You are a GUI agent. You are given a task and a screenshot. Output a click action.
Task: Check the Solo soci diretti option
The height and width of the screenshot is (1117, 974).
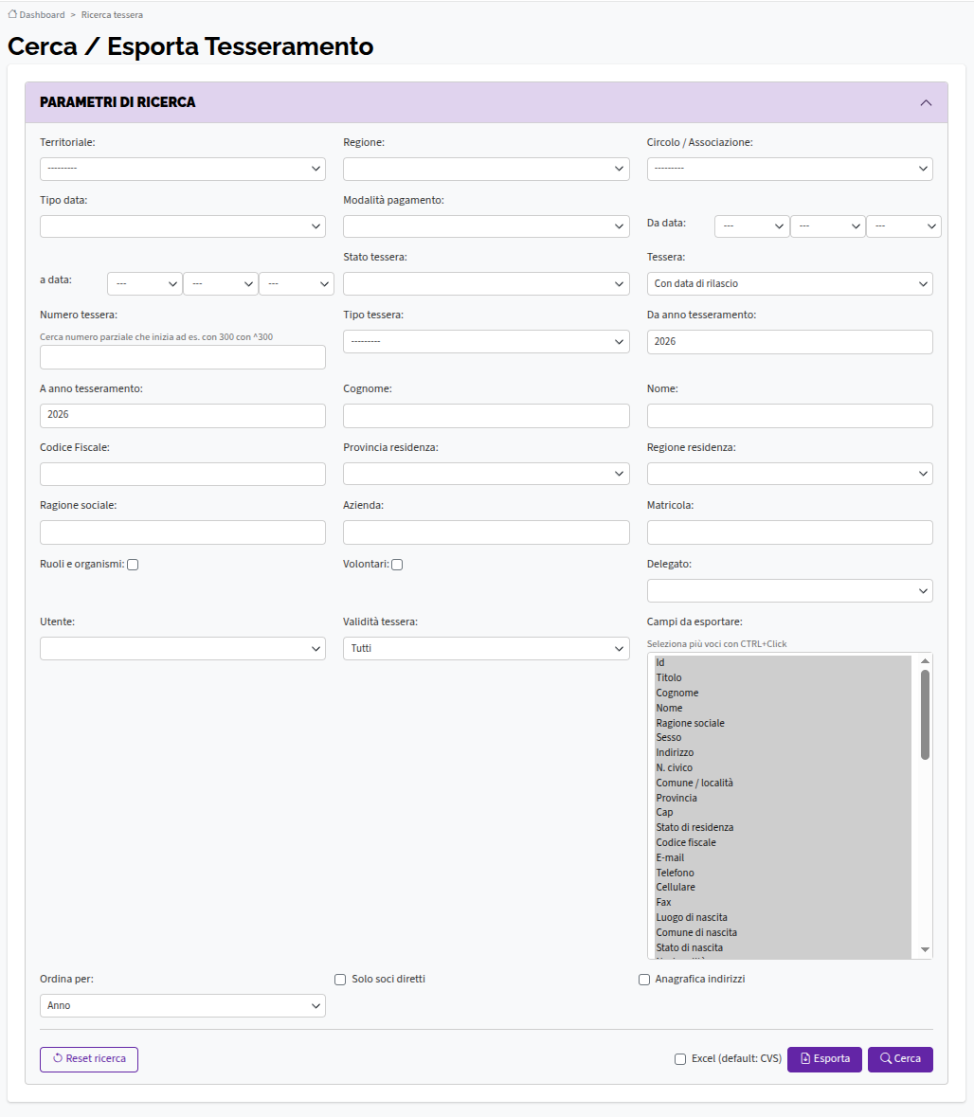(x=340, y=980)
